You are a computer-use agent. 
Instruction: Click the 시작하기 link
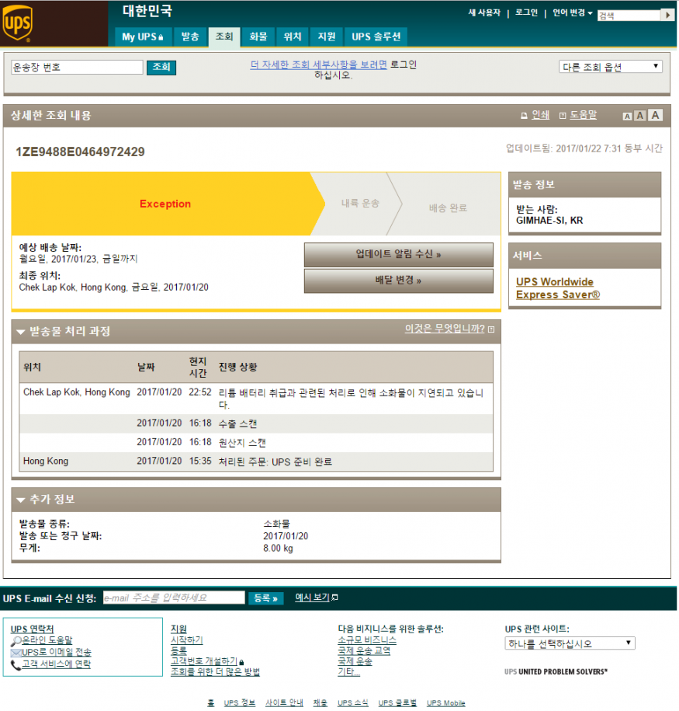pyautogui.click(x=186, y=640)
